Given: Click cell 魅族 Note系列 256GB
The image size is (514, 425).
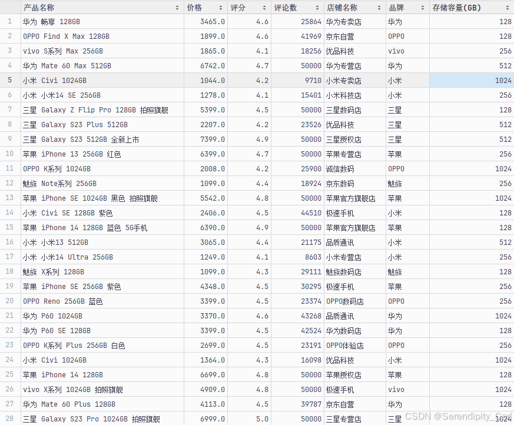Looking at the screenshot, I should [x=102, y=184].
